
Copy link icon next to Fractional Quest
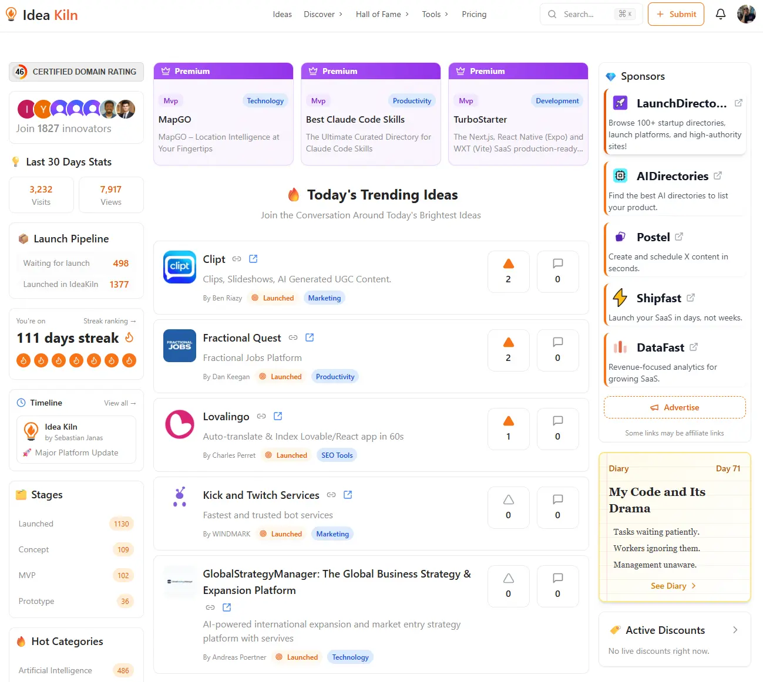pyautogui.click(x=293, y=337)
